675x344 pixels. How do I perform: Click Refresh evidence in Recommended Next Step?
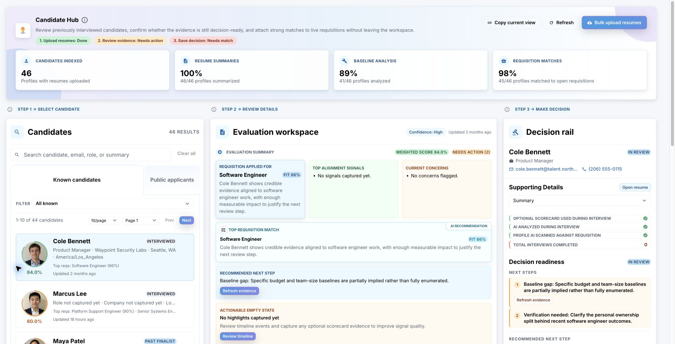tap(239, 291)
